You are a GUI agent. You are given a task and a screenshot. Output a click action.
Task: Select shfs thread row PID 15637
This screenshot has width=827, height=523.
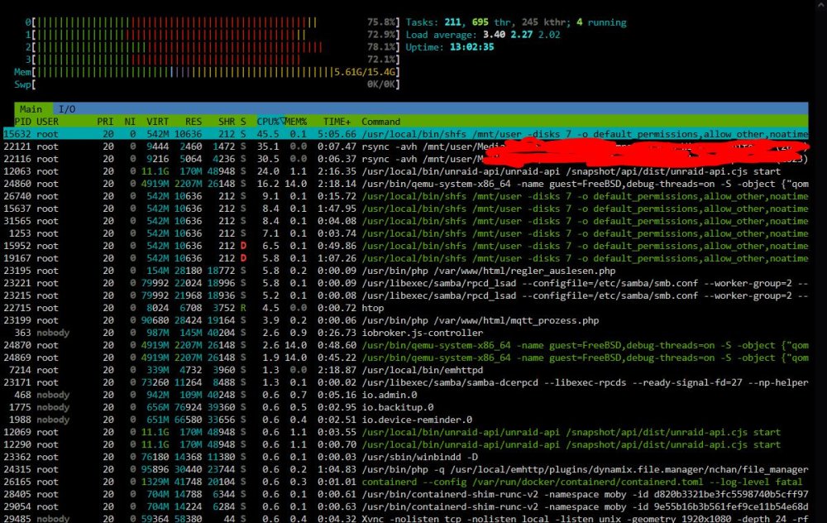[x=405, y=209]
